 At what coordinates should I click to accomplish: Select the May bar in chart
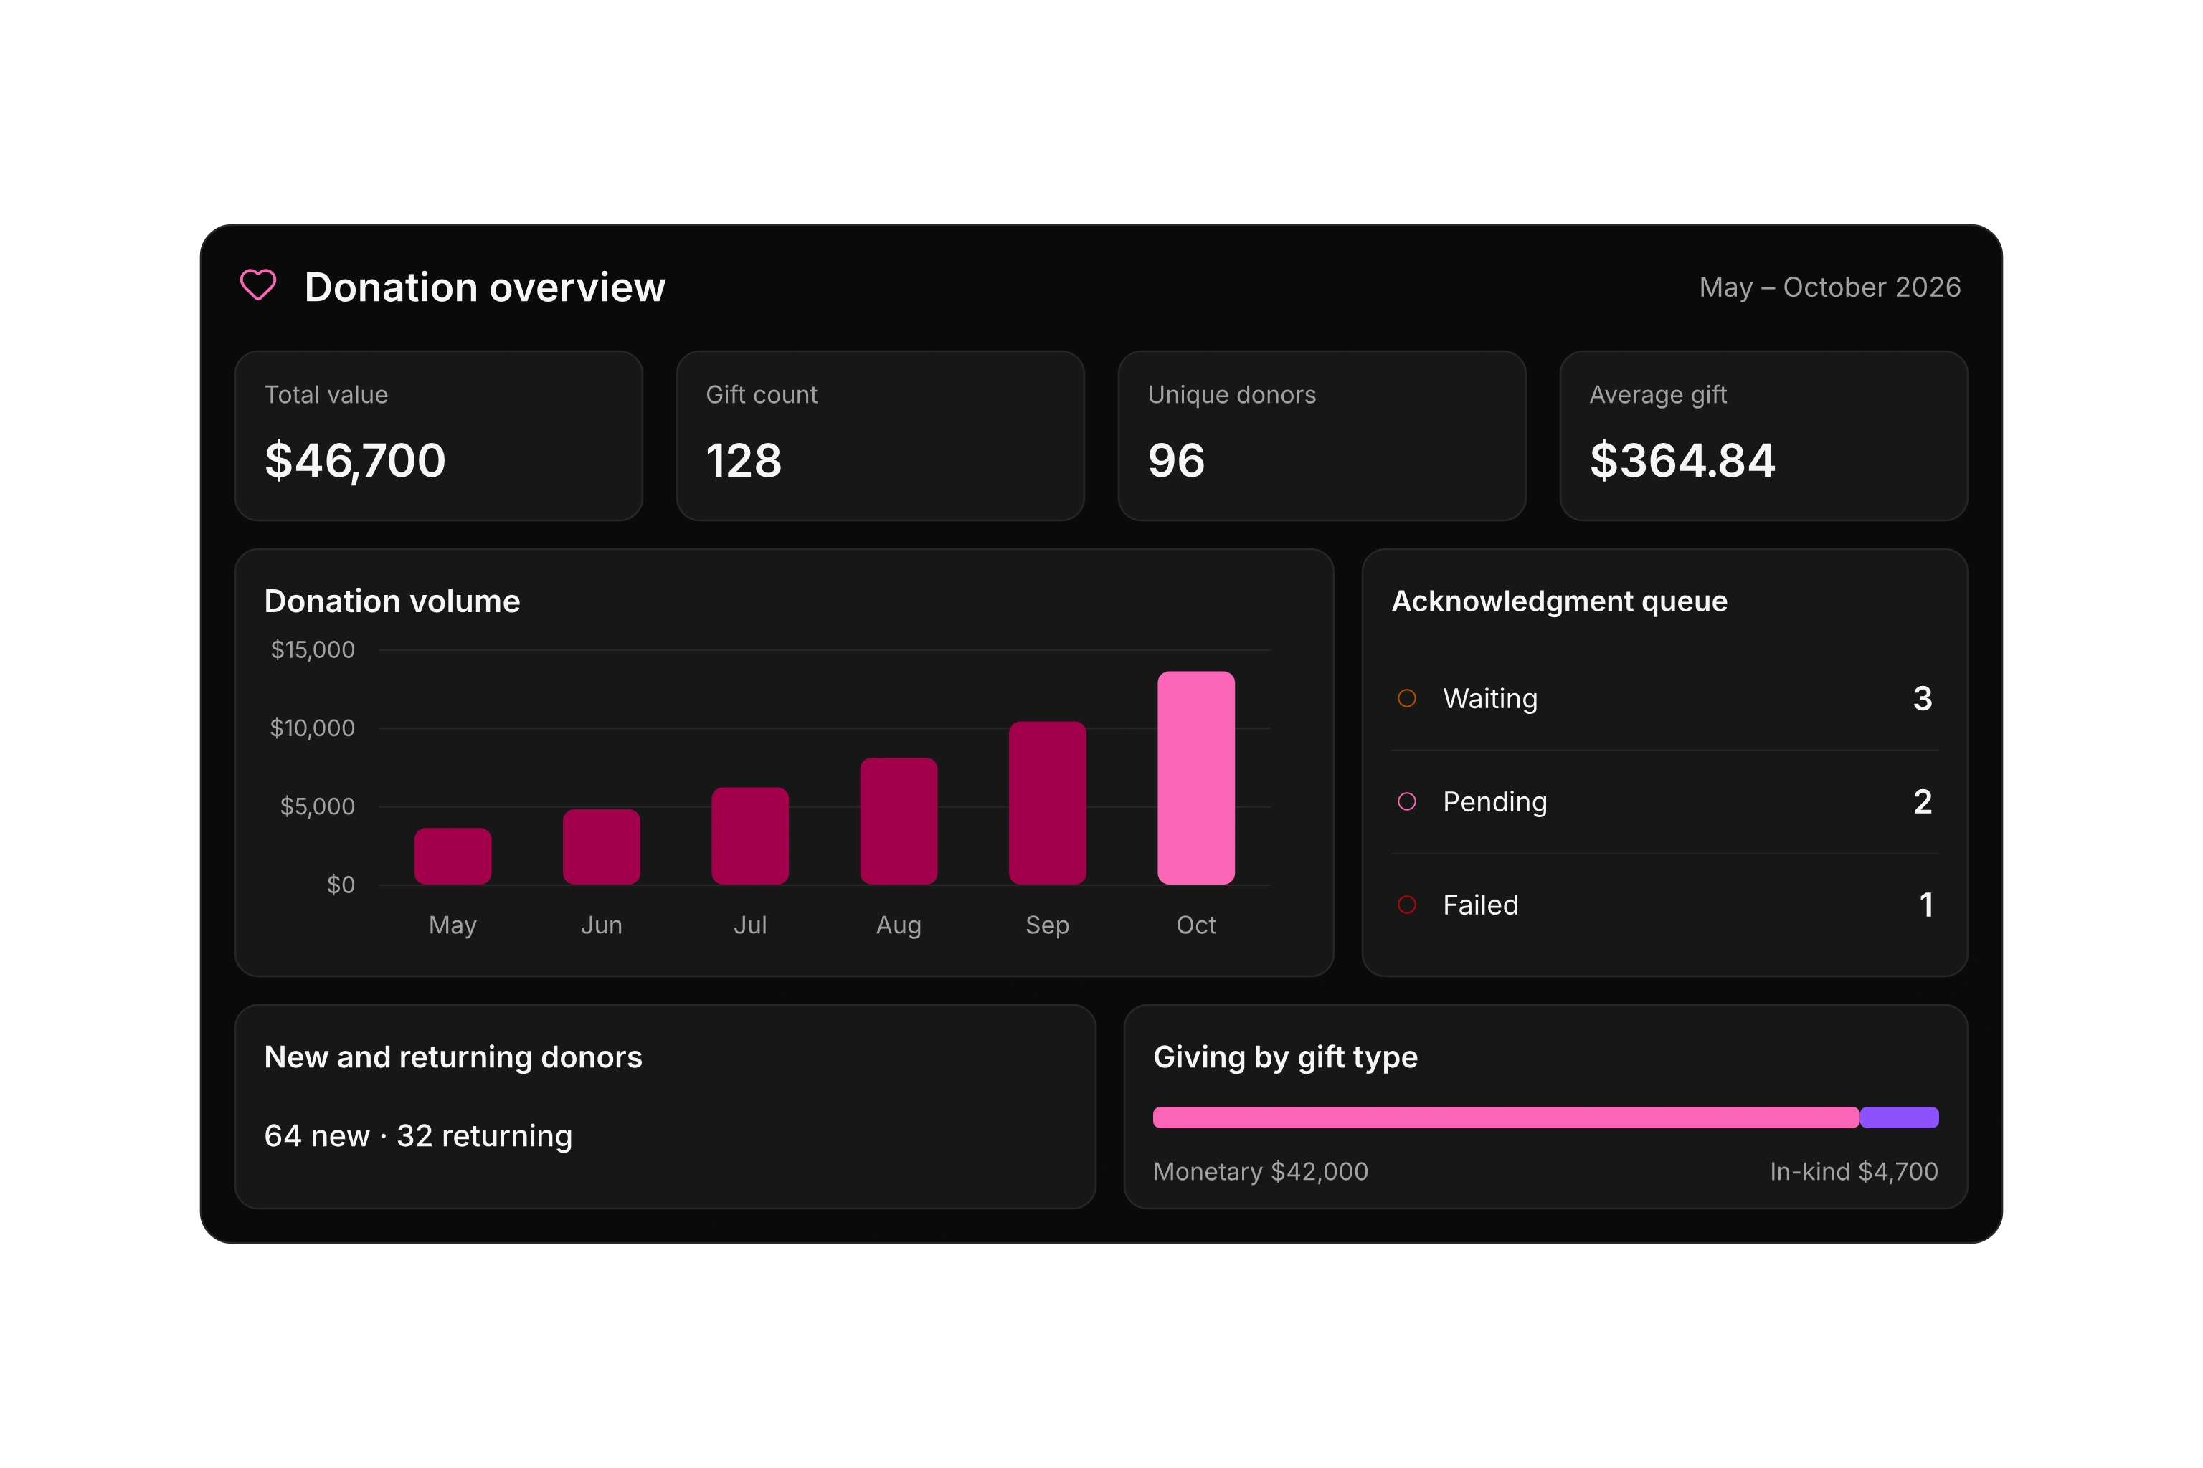pos(453,856)
